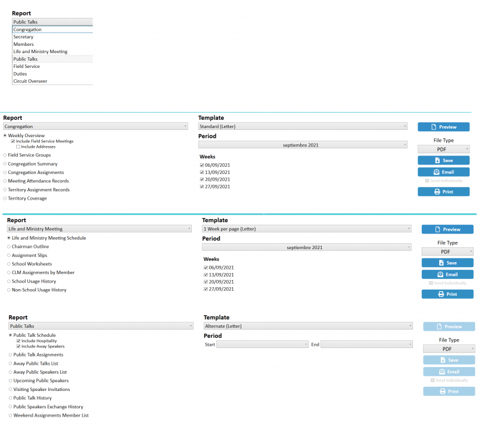Uncheck Include Field Service Meetings
Image resolution: width=479 pixels, height=447 pixels.
(x=13, y=141)
